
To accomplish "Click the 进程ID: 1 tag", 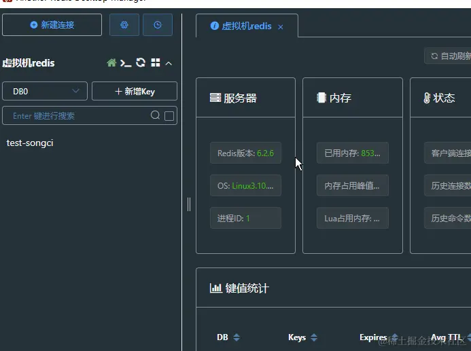I will (x=246, y=219).
